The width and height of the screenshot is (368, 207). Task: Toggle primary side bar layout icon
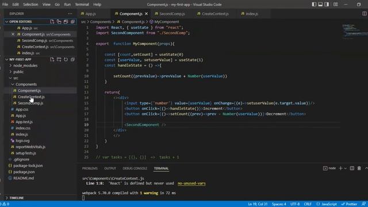pyautogui.click(x=314, y=5)
